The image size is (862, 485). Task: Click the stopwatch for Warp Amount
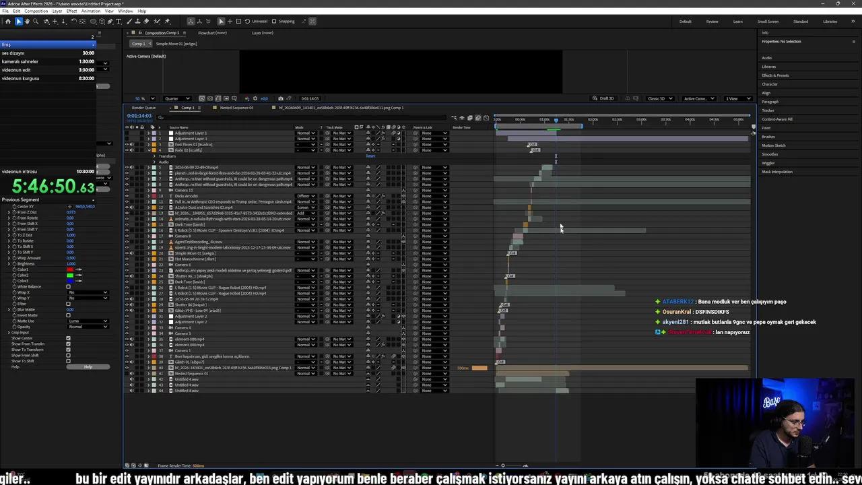click(x=14, y=258)
